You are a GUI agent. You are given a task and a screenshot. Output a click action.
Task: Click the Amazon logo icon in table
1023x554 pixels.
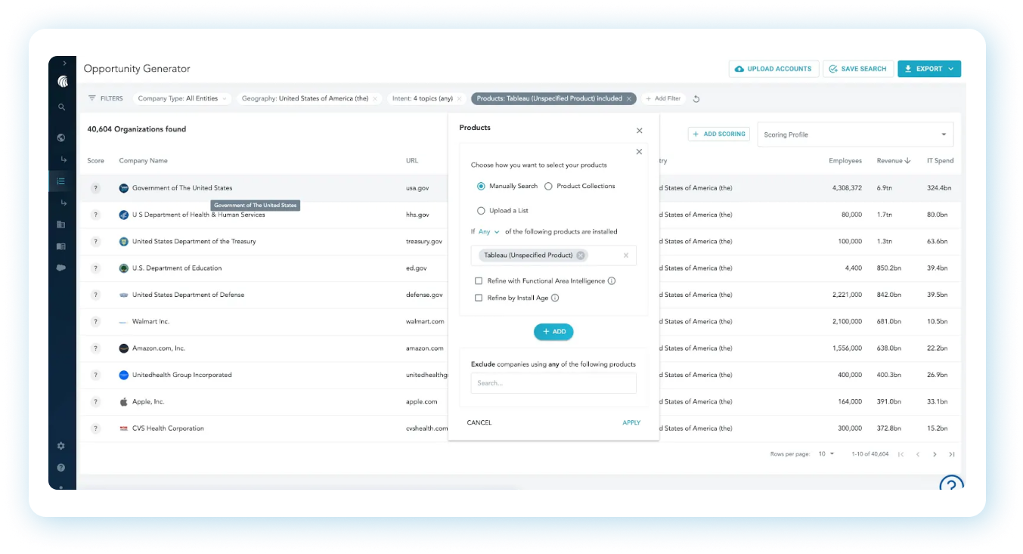[x=124, y=348]
